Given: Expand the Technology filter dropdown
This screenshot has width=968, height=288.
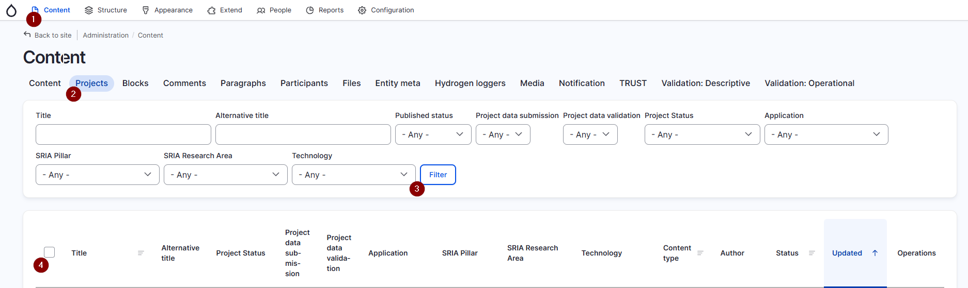Looking at the screenshot, I should 354,175.
